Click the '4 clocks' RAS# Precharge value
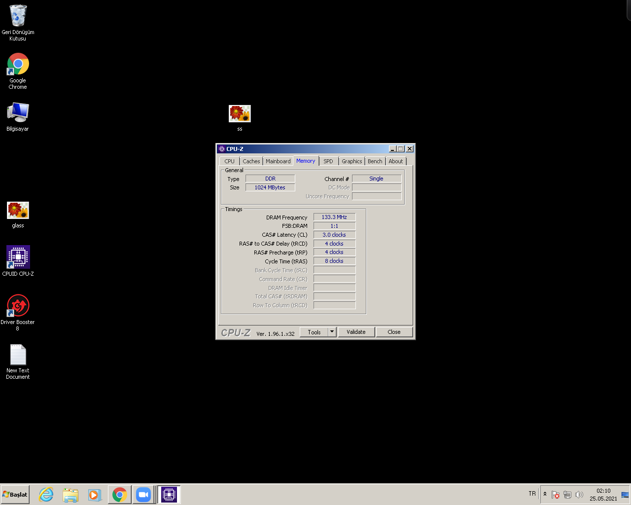631x505 pixels. 334,252
